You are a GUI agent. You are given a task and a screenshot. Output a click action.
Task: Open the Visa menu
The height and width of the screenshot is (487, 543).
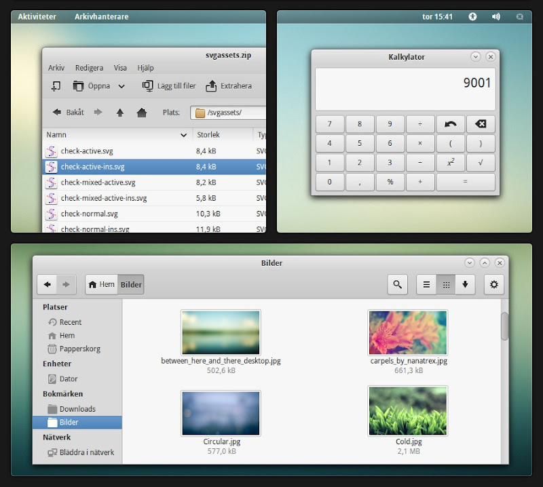[x=120, y=68]
